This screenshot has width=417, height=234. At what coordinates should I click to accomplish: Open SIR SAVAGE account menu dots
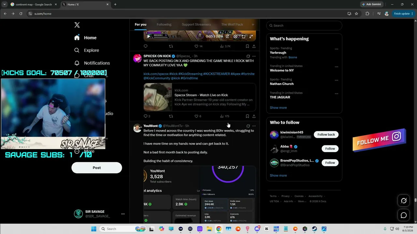pyautogui.click(x=123, y=214)
